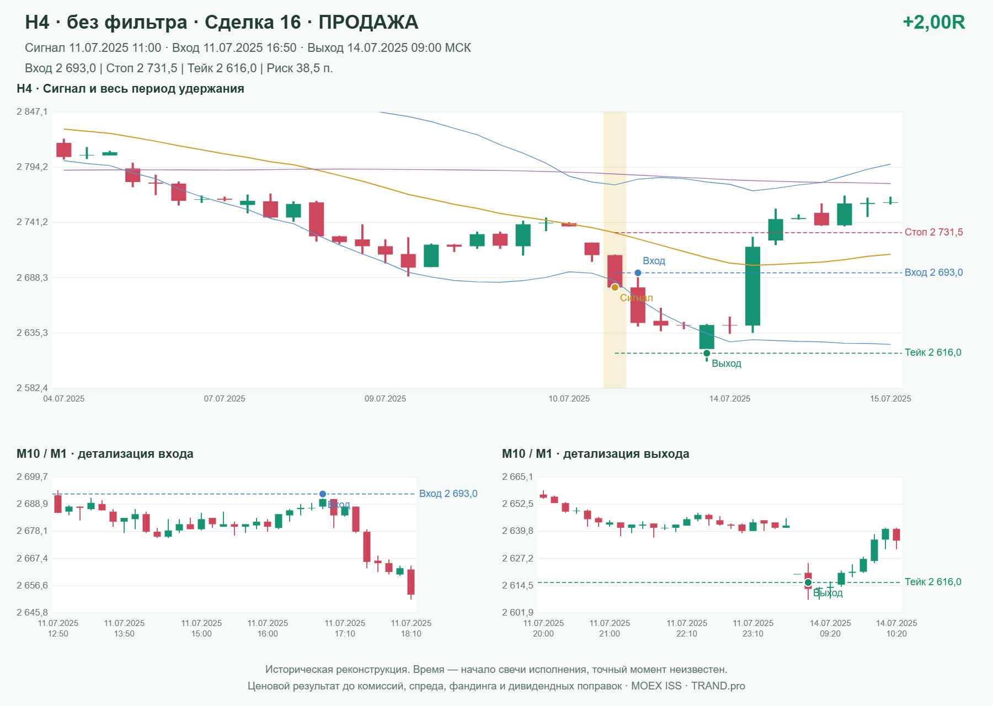Image resolution: width=993 pixels, height=706 pixels.
Task: Click the 14.07.2025 date label on H4 chart
Action: tap(730, 399)
